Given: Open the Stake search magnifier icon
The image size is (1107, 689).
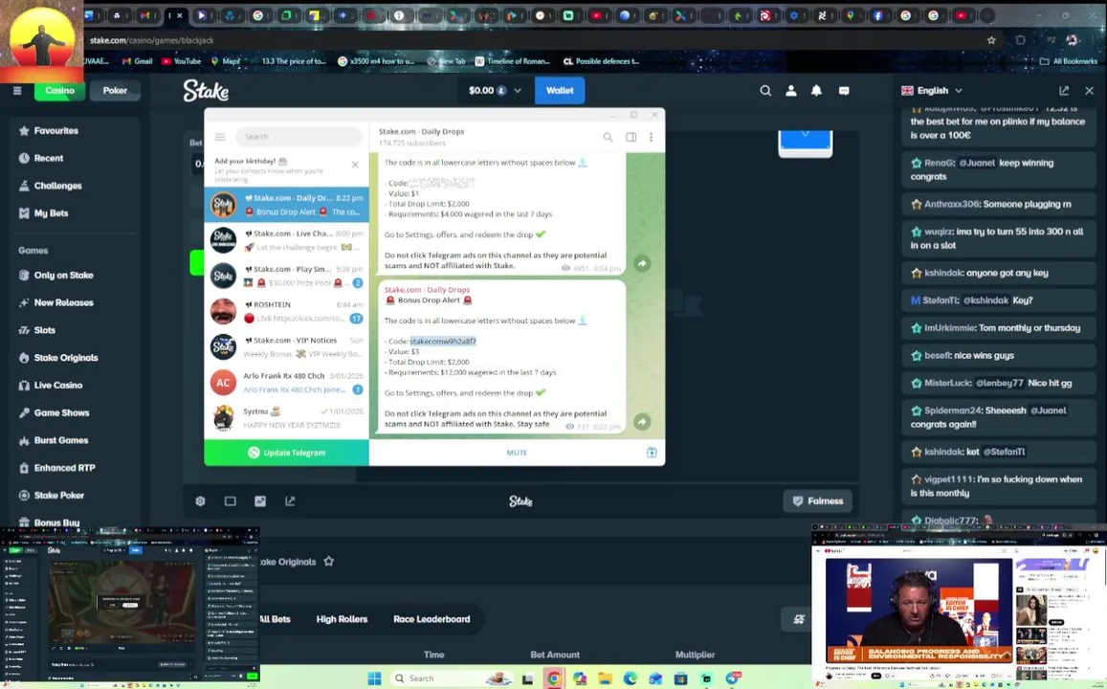Looking at the screenshot, I should pyautogui.click(x=765, y=90).
